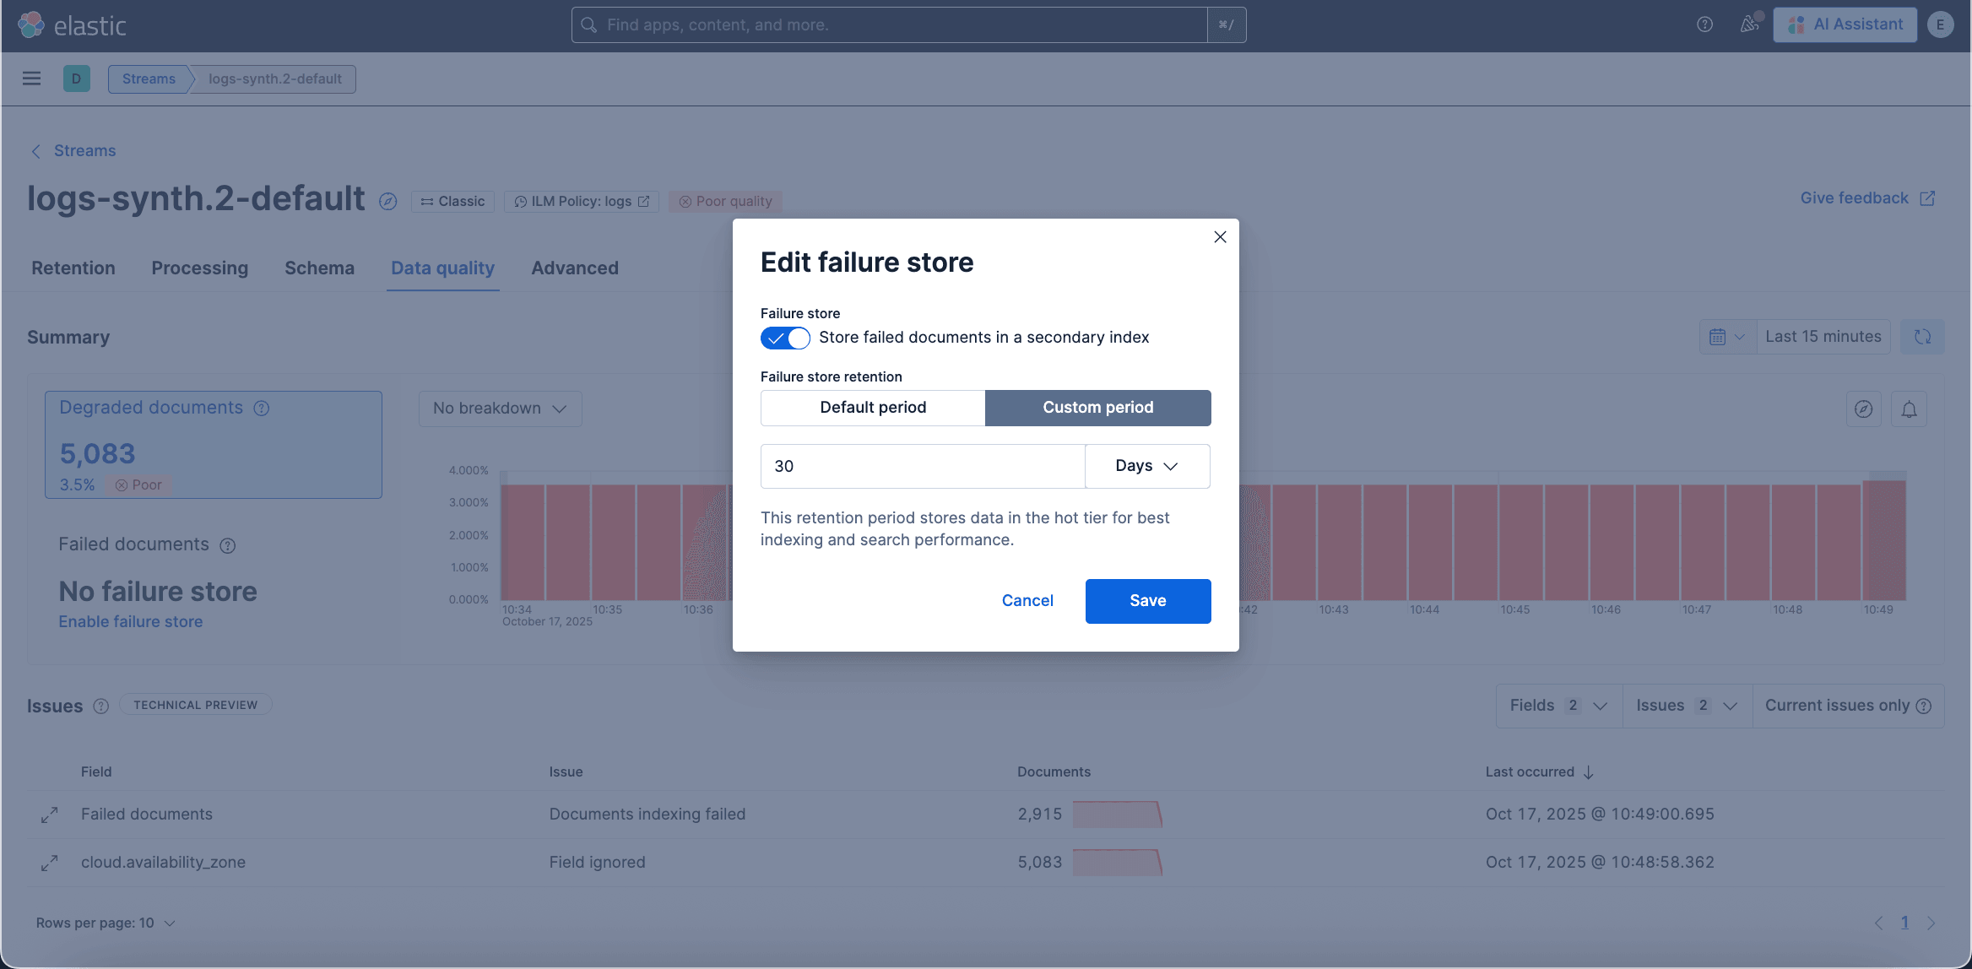This screenshot has height=969, width=1972.
Task: Click the Enable failure store link
Action: tap(130, 621)
